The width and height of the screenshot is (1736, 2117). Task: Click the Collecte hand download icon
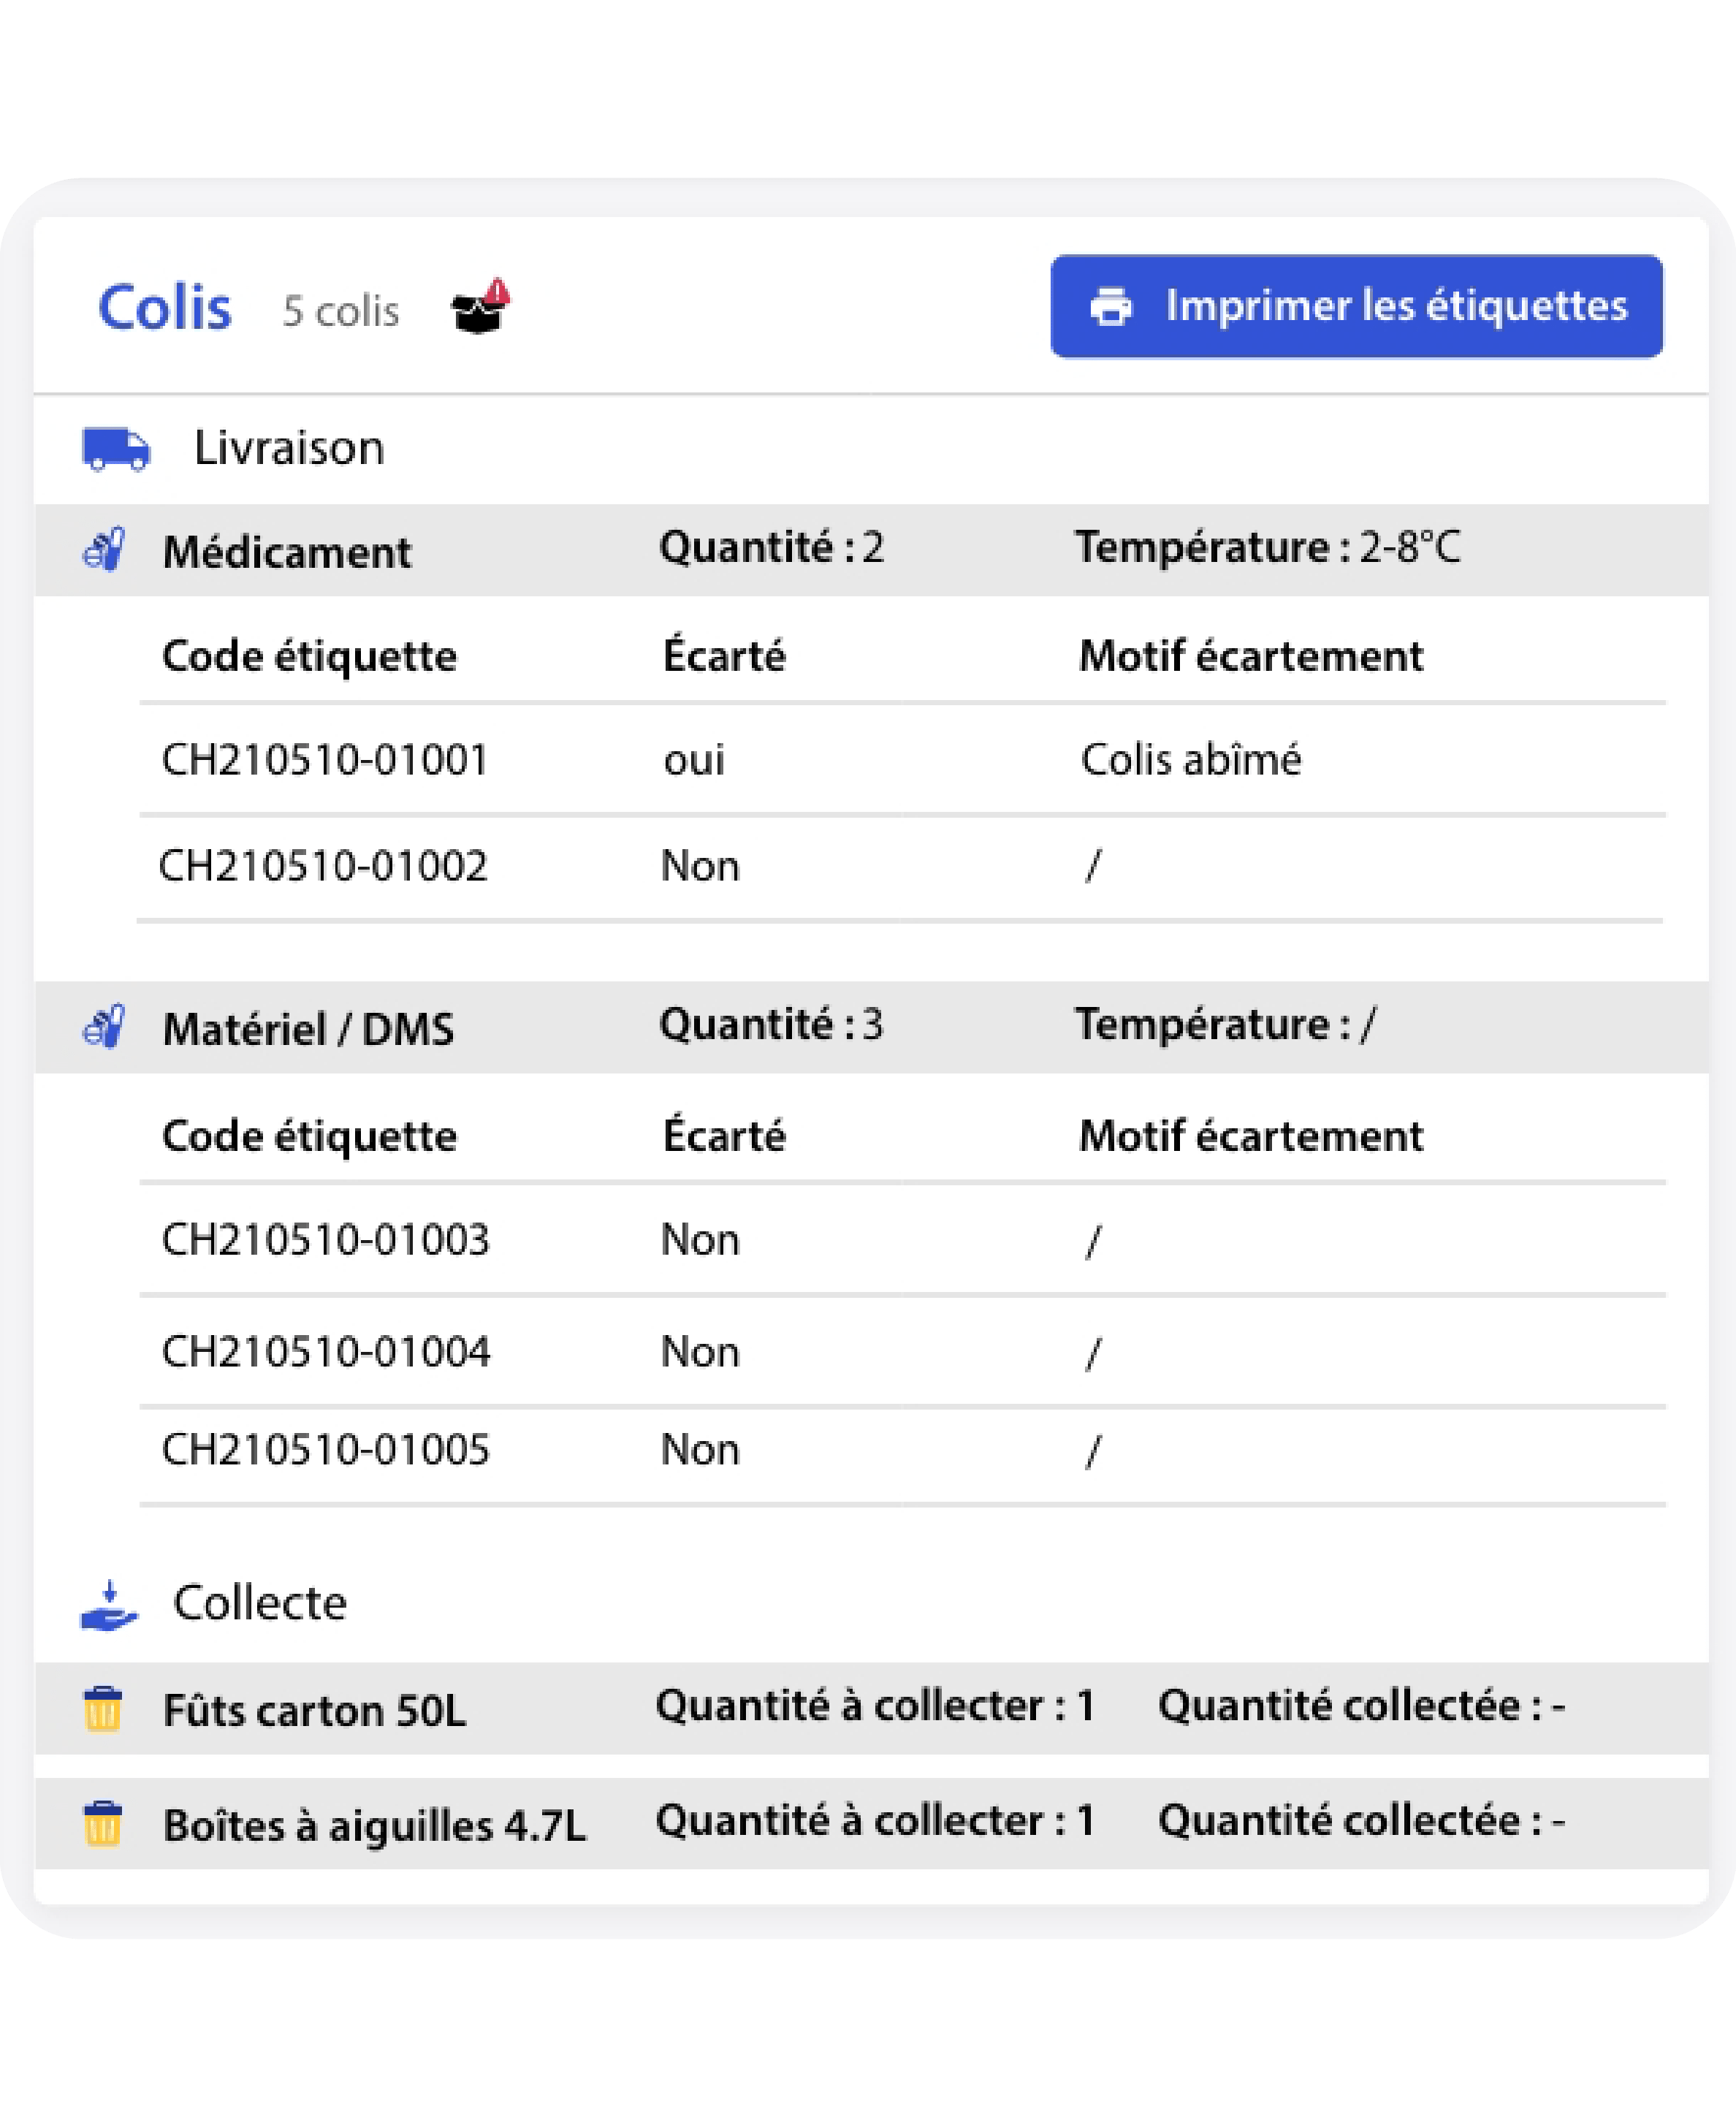pyautogui.click(x=109, y=1605)
